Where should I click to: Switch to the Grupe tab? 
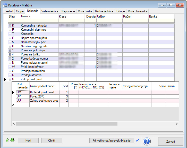click(x=20, y=11)
